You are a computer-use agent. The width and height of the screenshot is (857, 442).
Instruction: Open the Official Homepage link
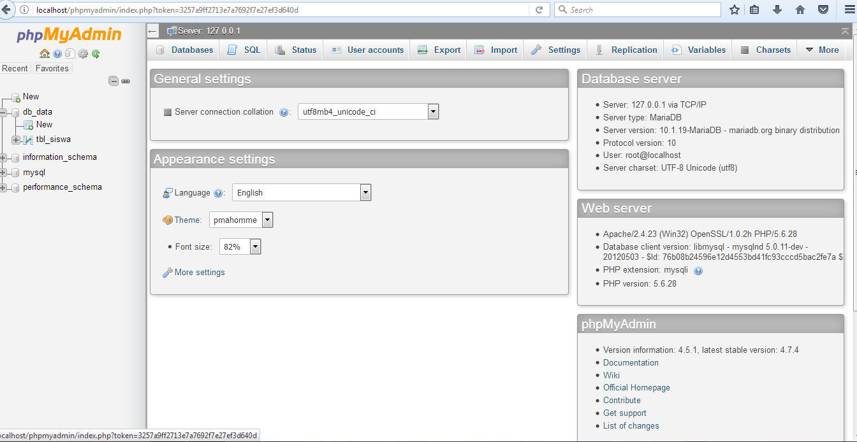[636, 388]
